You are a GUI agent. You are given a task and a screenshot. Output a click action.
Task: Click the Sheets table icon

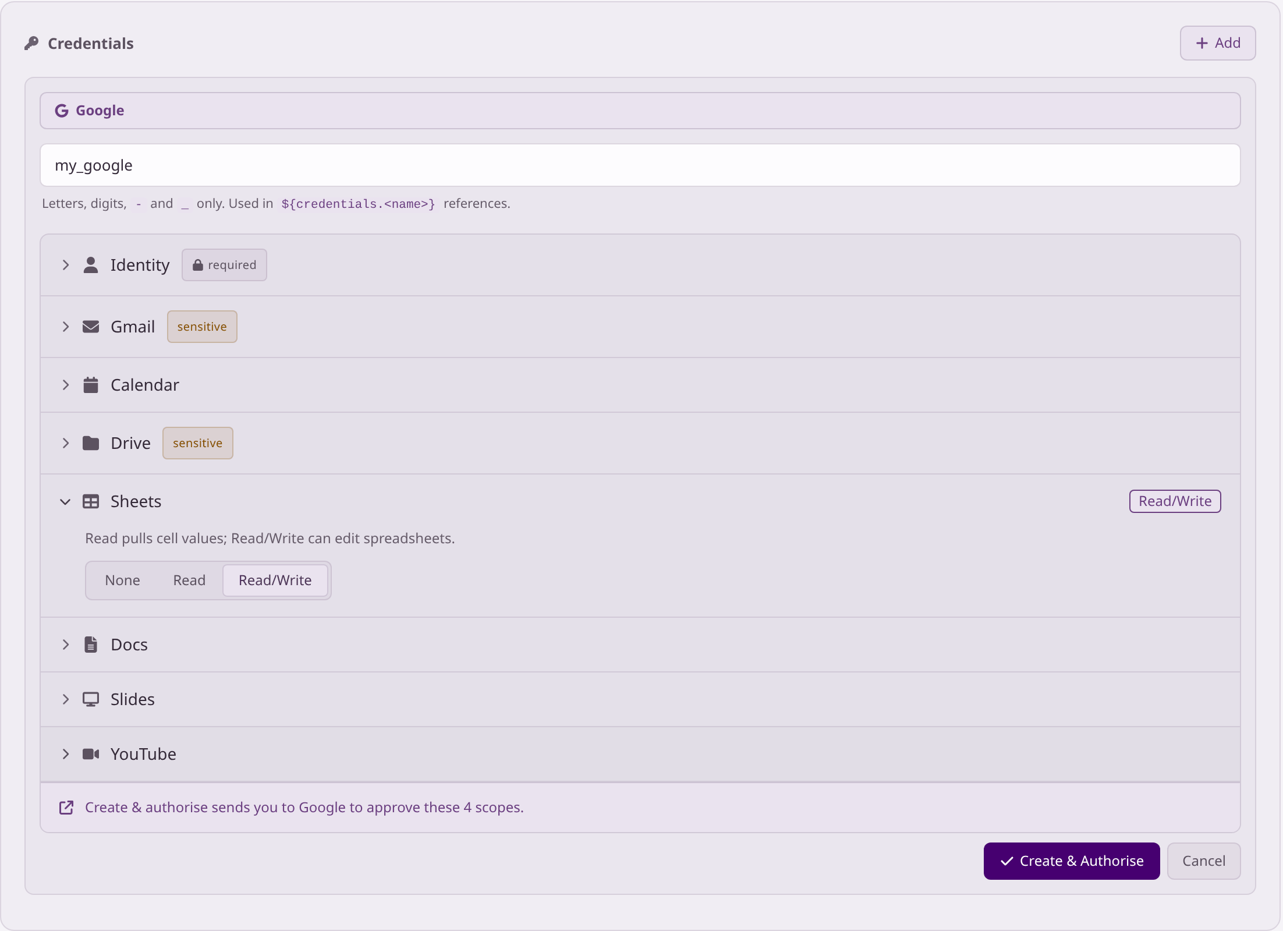[x=91, y=501]
